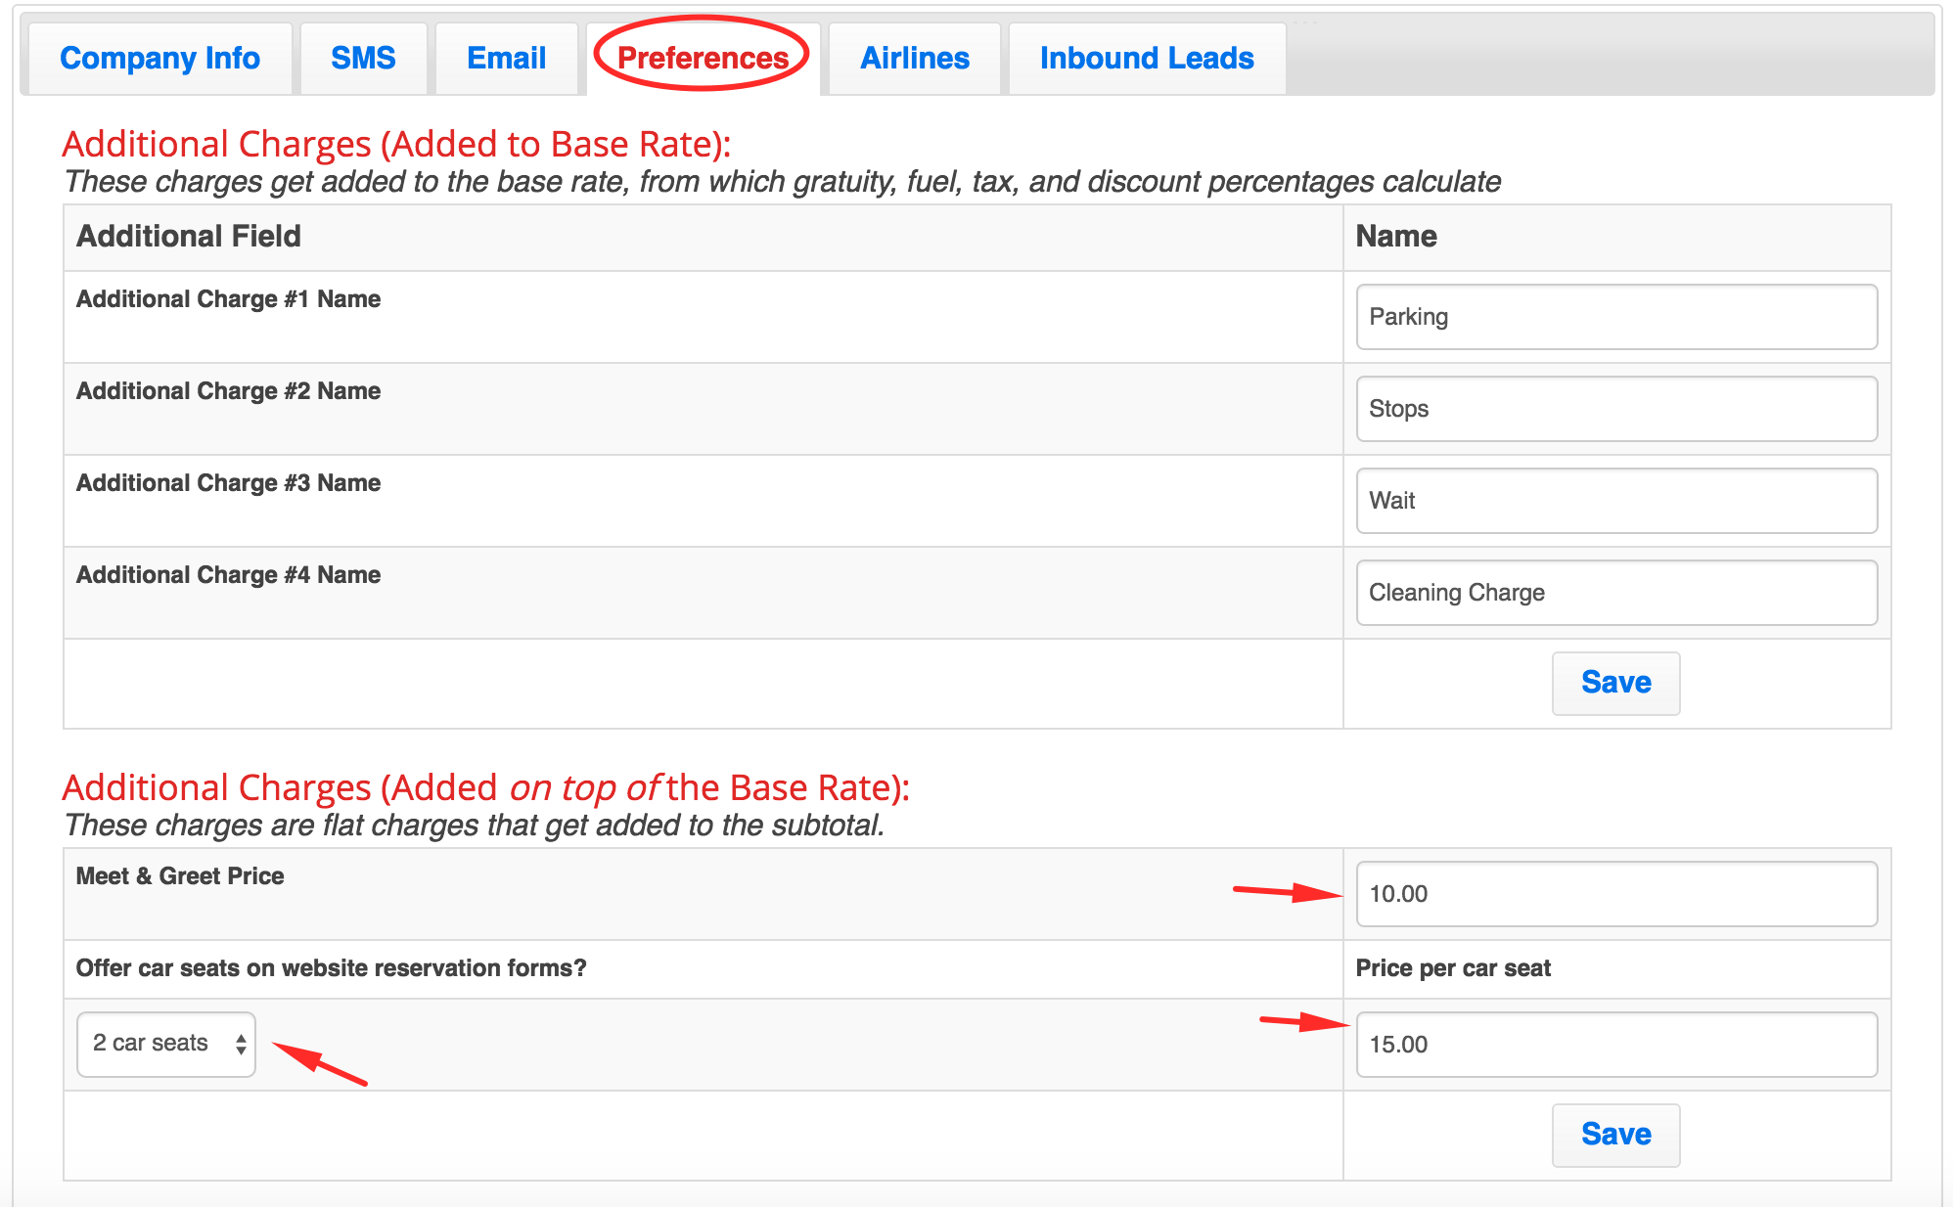Click the Stops charge name field
The image size is (1953, 1207).
coord(1615,409)
